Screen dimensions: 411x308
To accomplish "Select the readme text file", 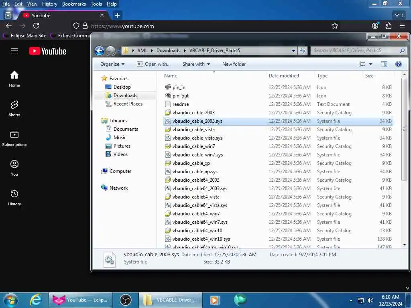I will click(278, 104).
